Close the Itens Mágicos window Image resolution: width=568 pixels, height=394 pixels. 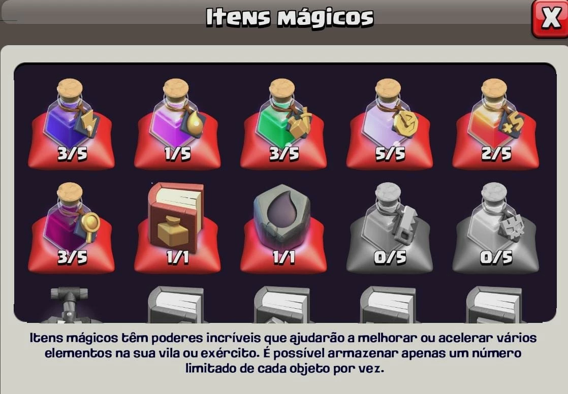click(550, 18)
